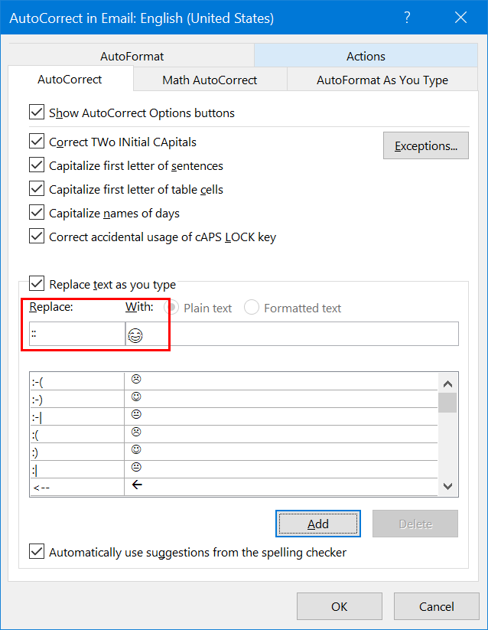Open the Actions tab

pyautogui.click(x=366, y=56)
